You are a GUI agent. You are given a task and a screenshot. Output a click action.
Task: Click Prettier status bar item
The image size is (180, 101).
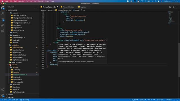click(168, 100)
